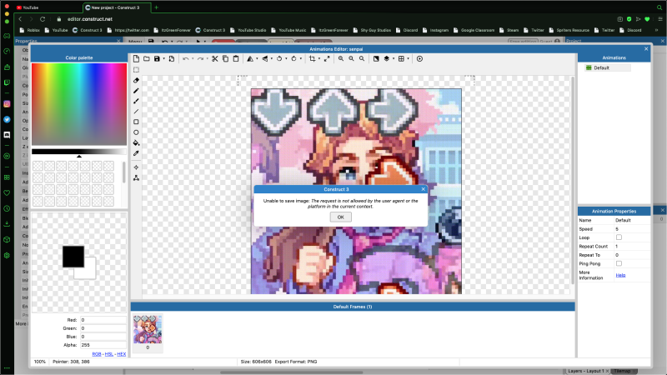Click the new blank image icon
This screenshot has height=375, width=667.
click(x=136, y=58)
